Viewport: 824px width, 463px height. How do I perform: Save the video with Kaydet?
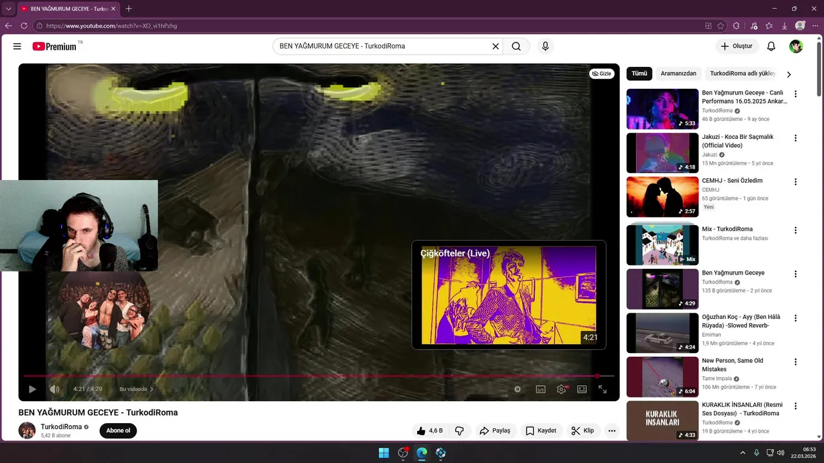[541, 431]
